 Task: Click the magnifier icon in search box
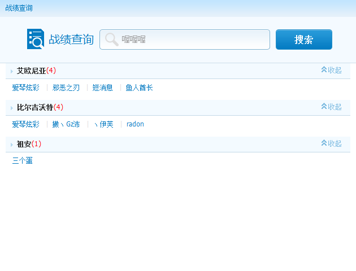coord(111,40)
